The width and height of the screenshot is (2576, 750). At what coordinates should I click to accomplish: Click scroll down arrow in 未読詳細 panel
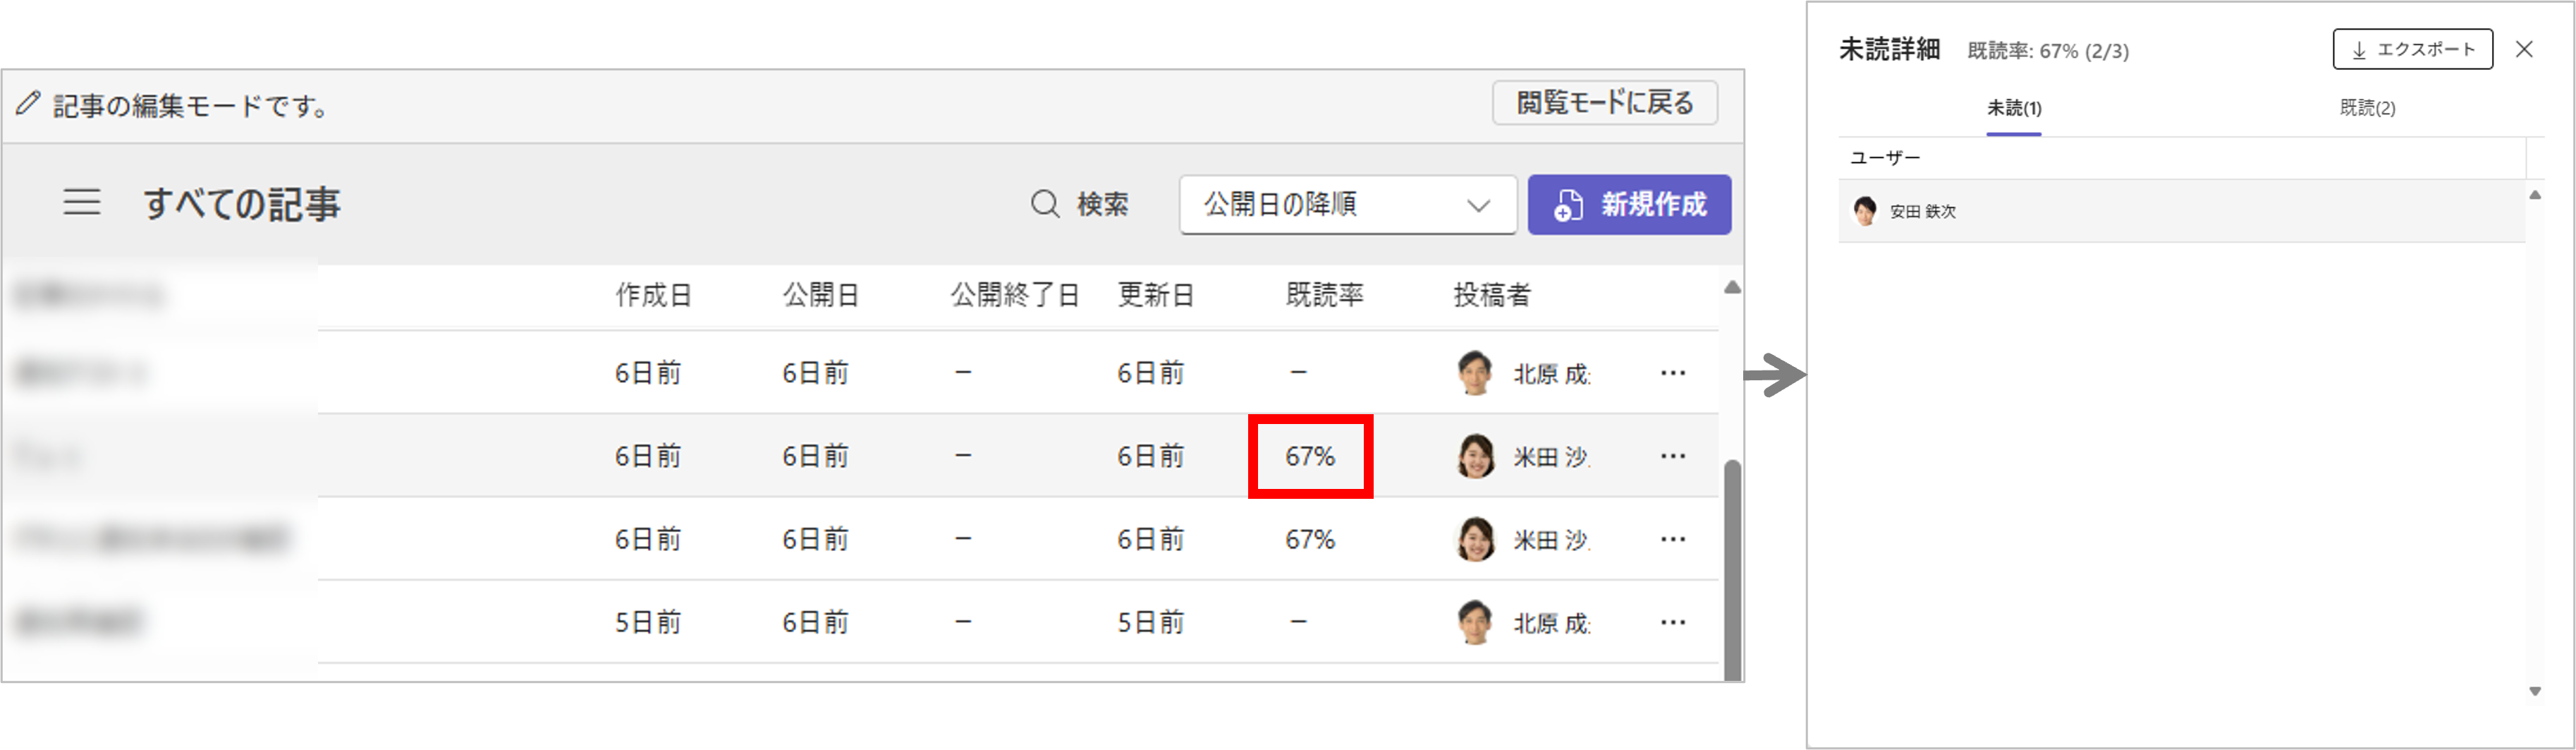2535,691
